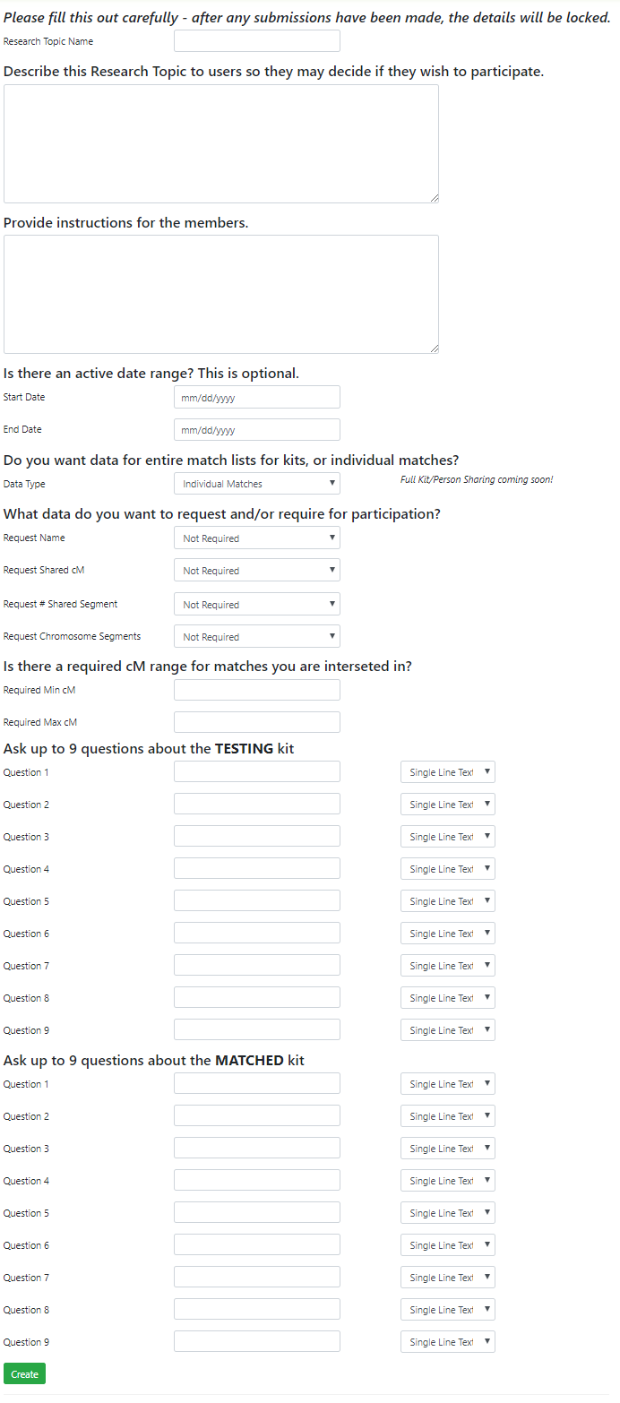Click MATCHED kit Question 1 text field
This screenshot has height=1403, width=620.
256,1084
